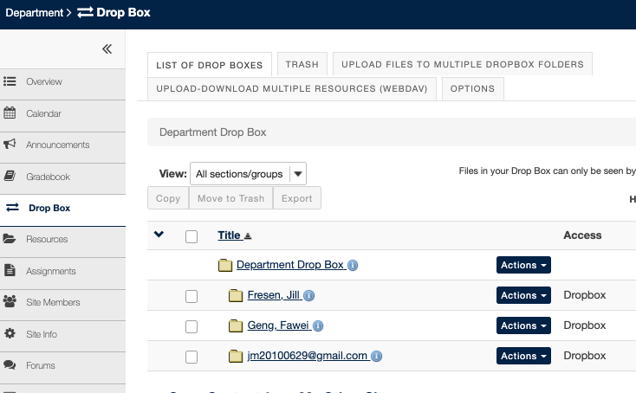636x393 pixels.
Task: Expand Actions menu for Department Drop Box
Action: (x=523, y=265)
